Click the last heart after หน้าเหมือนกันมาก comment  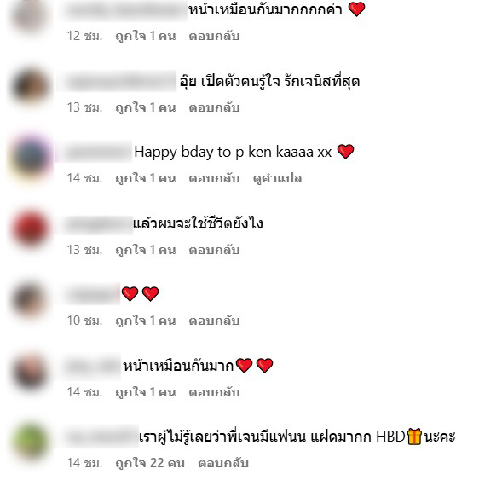(x=264, y=366)
